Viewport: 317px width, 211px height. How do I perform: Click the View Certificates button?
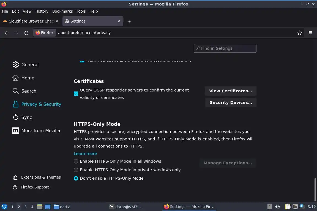(x=231, y=91)
